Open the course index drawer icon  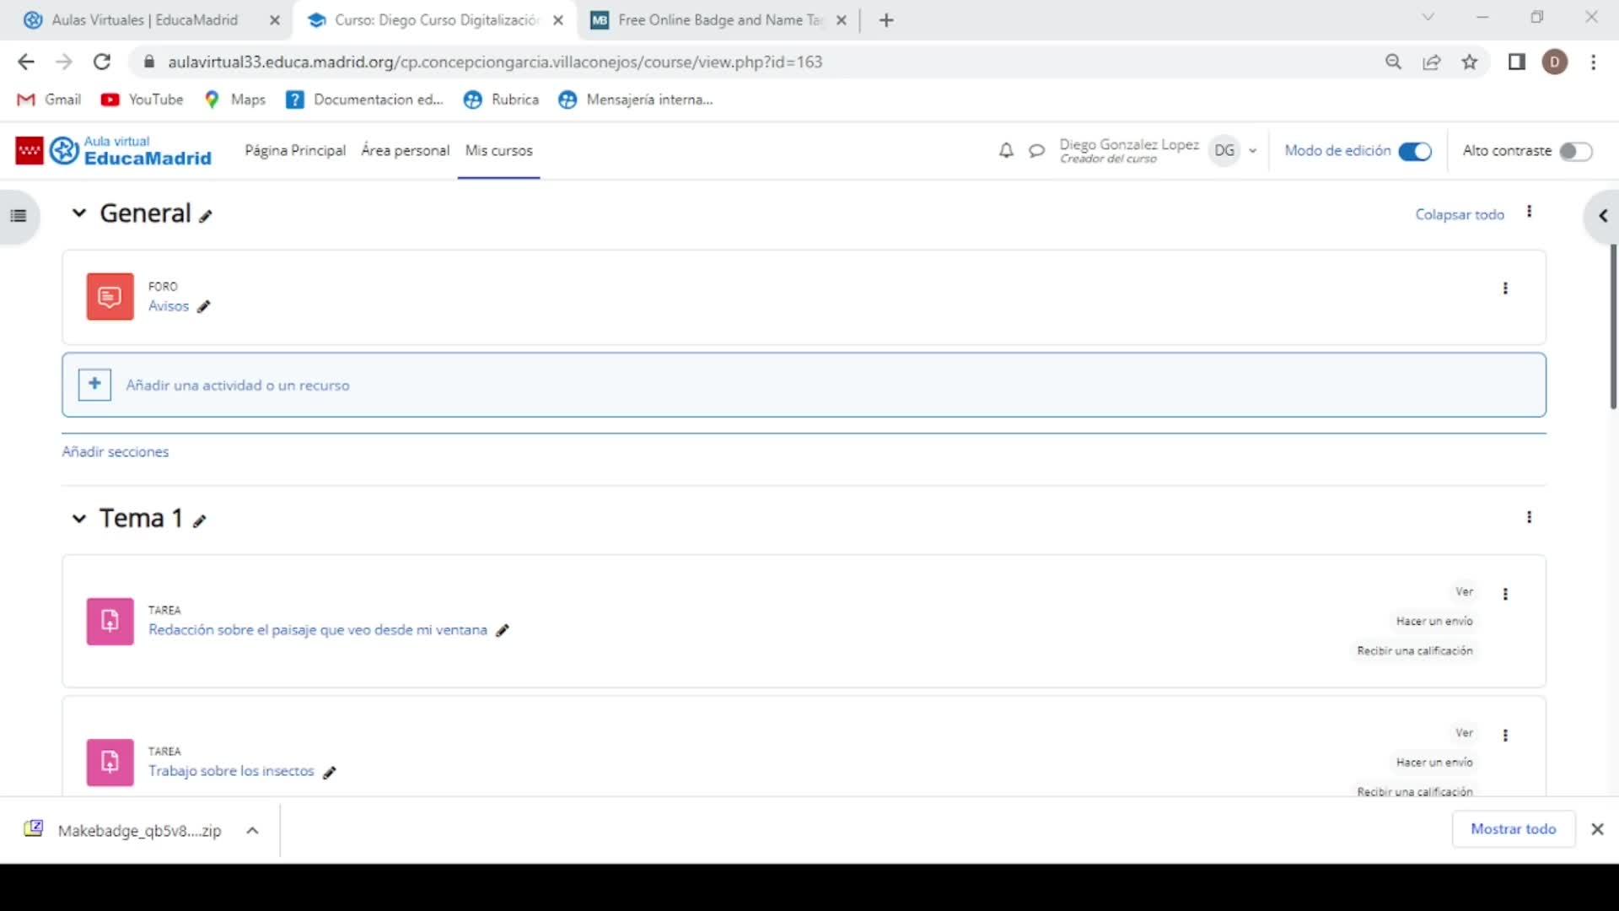(19, 216)
